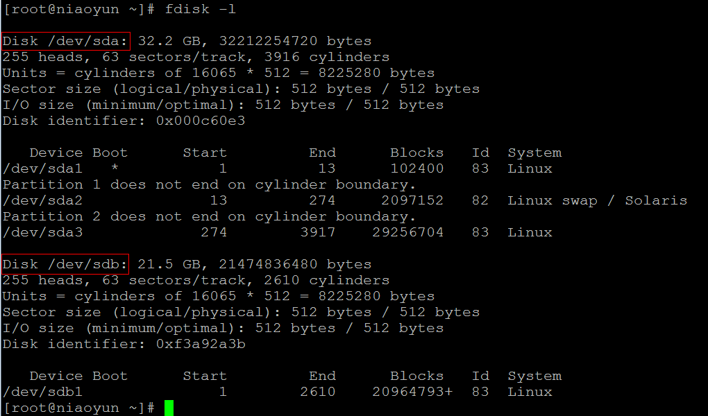Click the red-boxed 'Disk /dev/sdb:' label
The width and height of the screenshot is (708, 416).
coord(66,264)
